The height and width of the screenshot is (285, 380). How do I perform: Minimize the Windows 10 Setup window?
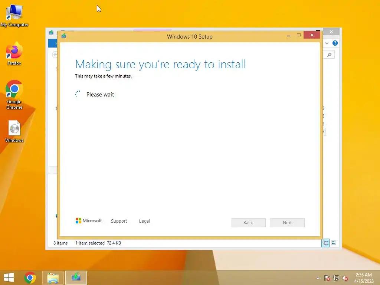click(289, 36)
